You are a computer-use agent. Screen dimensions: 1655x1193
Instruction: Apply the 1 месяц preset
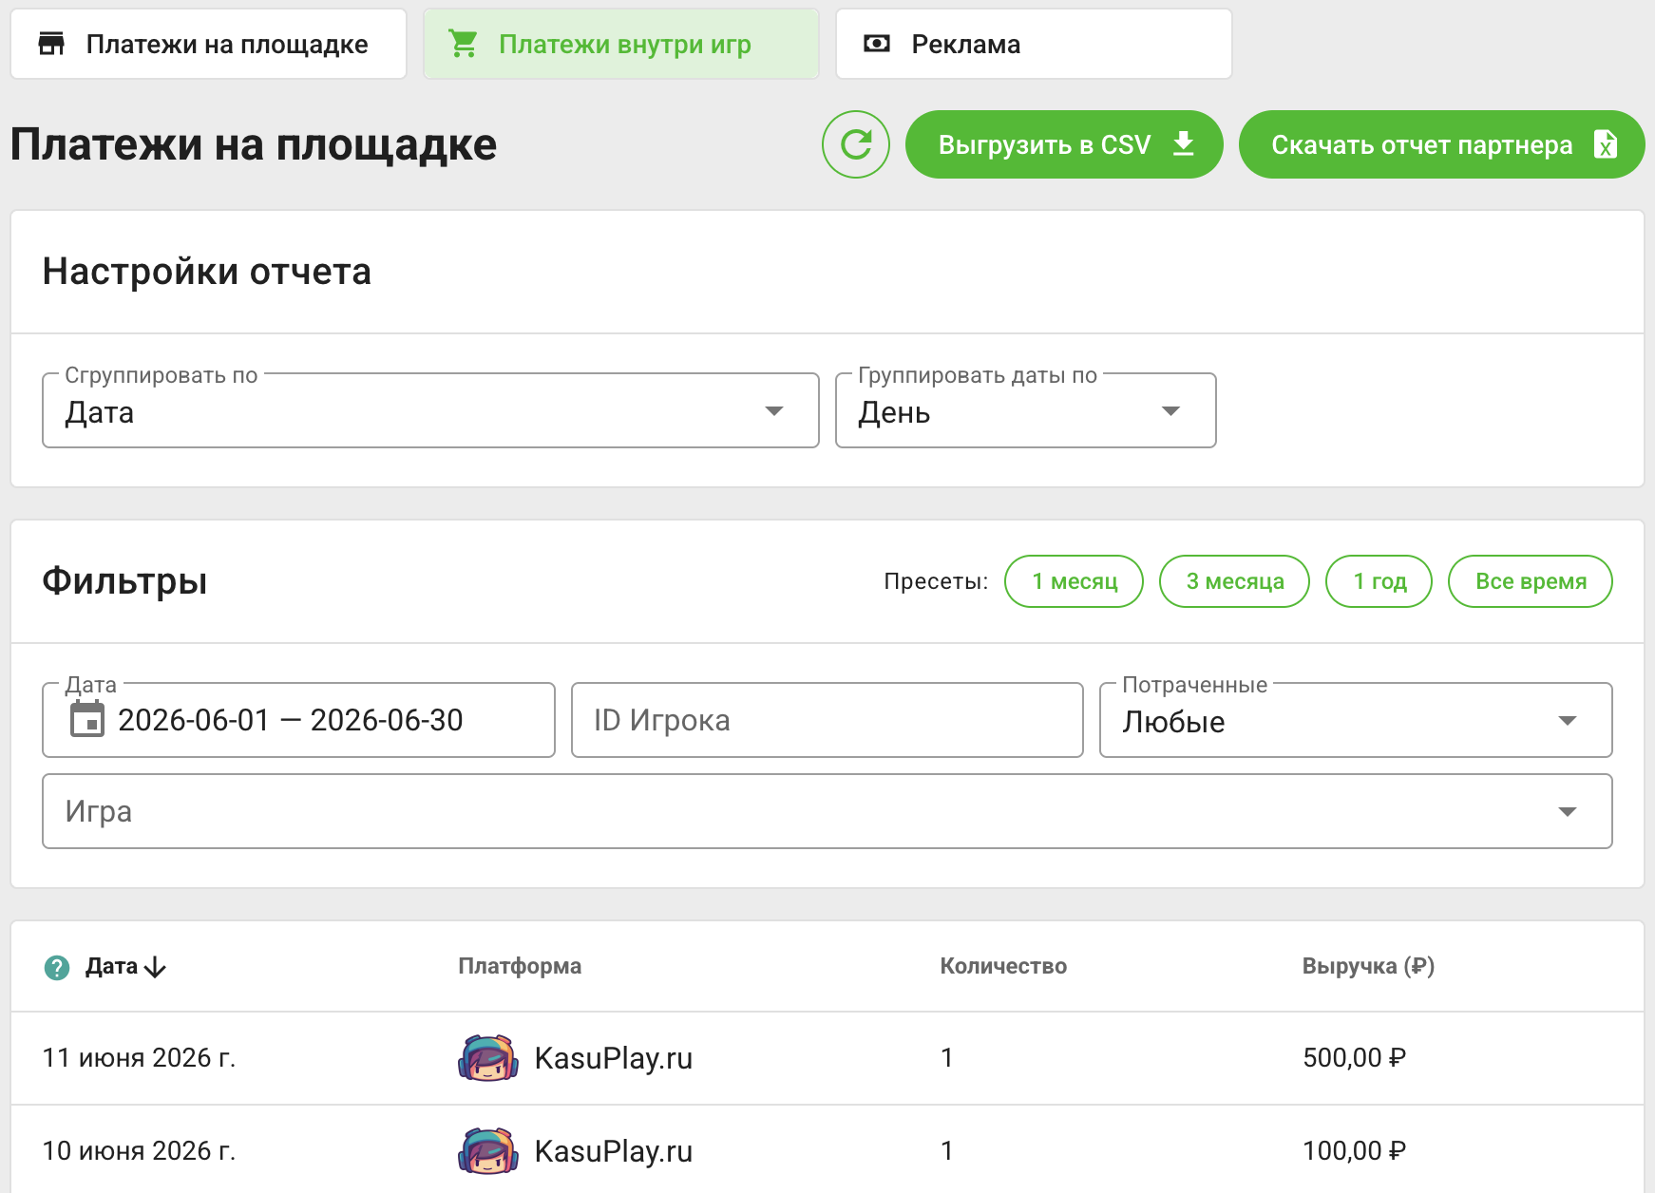1075,581
